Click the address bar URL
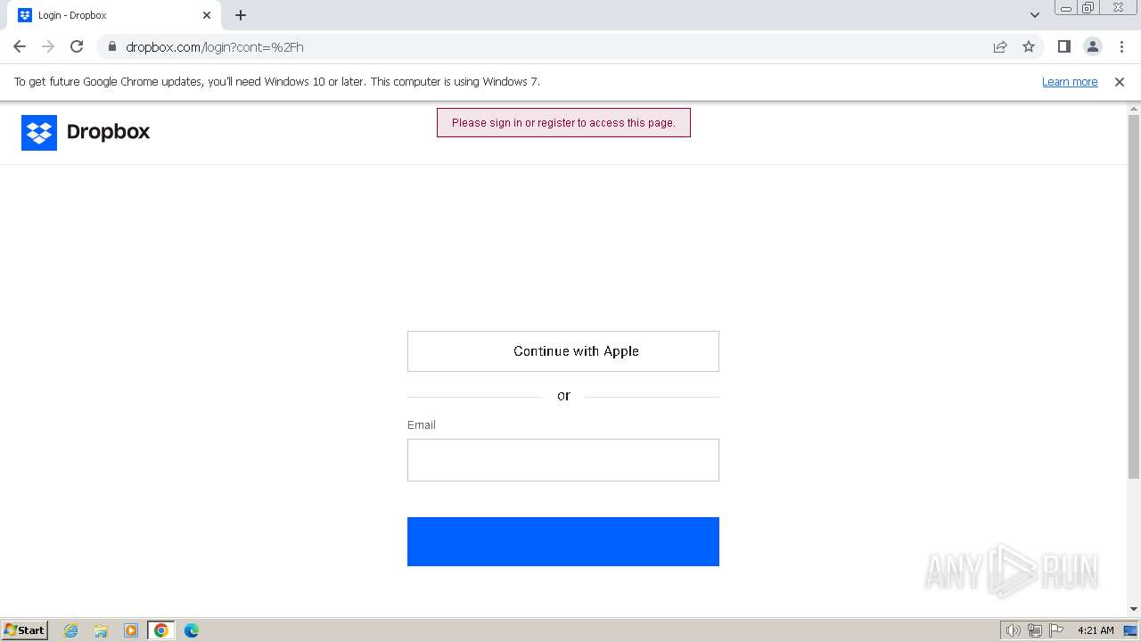1141x642 pixels. click(215, 46)
